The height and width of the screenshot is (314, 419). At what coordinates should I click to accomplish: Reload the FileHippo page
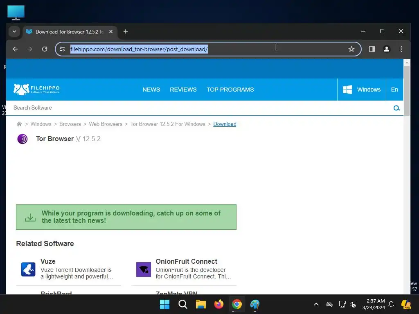45,49
